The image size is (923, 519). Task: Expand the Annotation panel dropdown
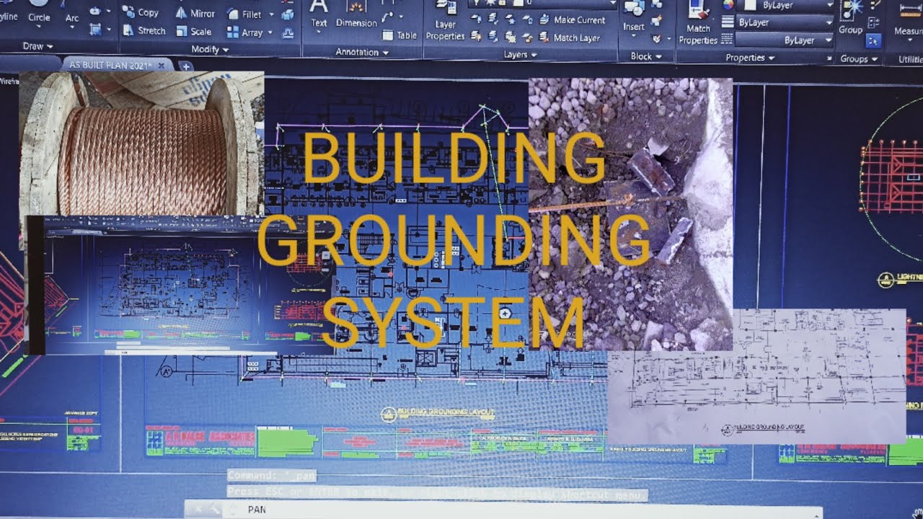(362, 52)
